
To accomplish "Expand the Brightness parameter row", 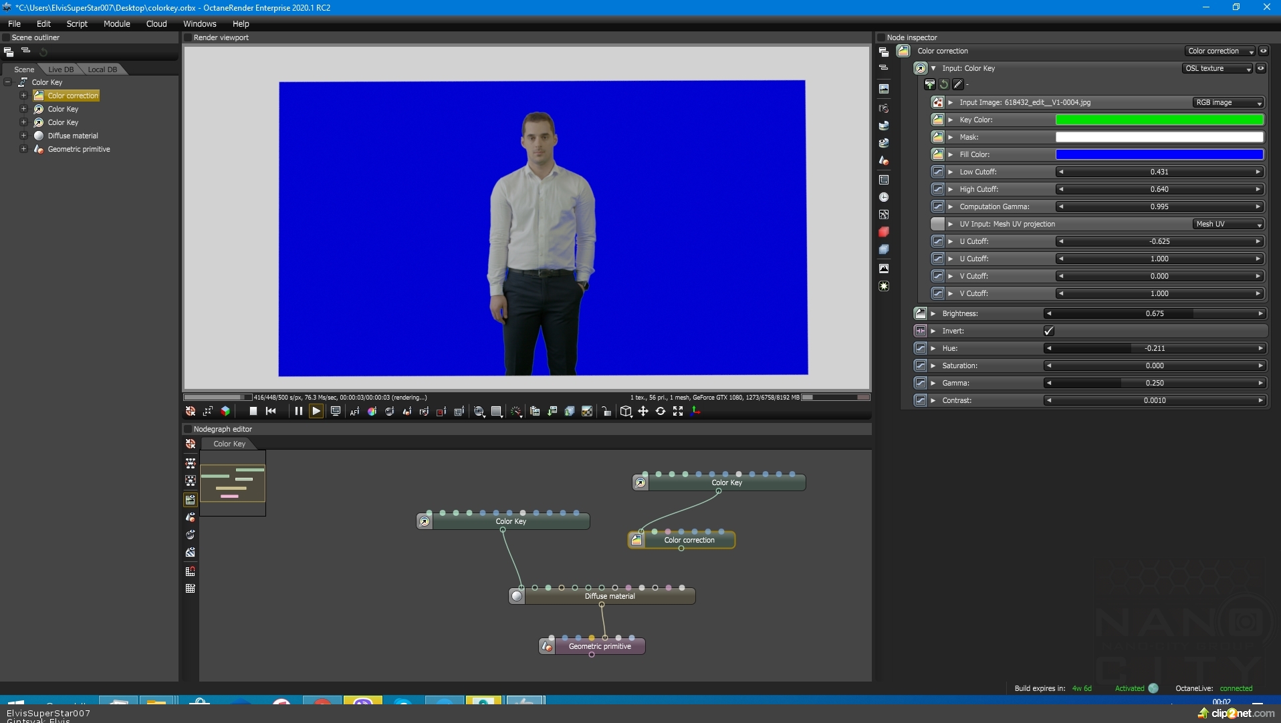I will [x=933, y=313].
